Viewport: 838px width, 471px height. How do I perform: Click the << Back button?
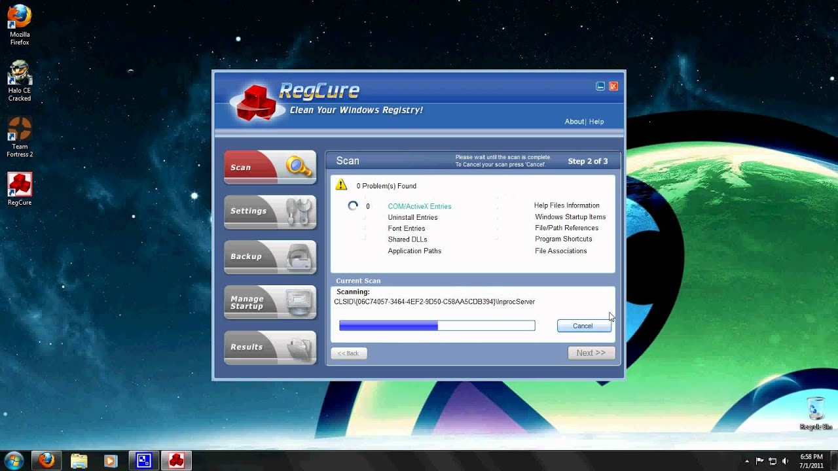coord(349,353)
